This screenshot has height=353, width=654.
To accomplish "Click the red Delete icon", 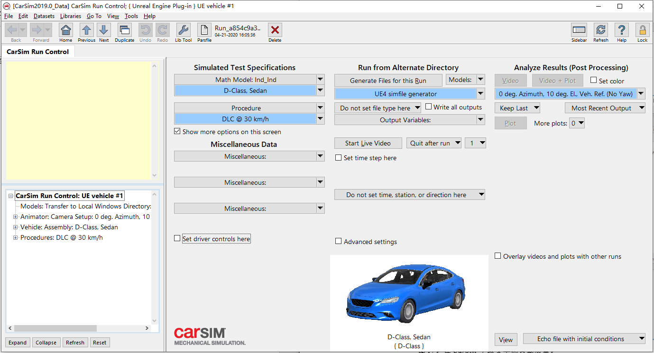I will tap(275, 30).
